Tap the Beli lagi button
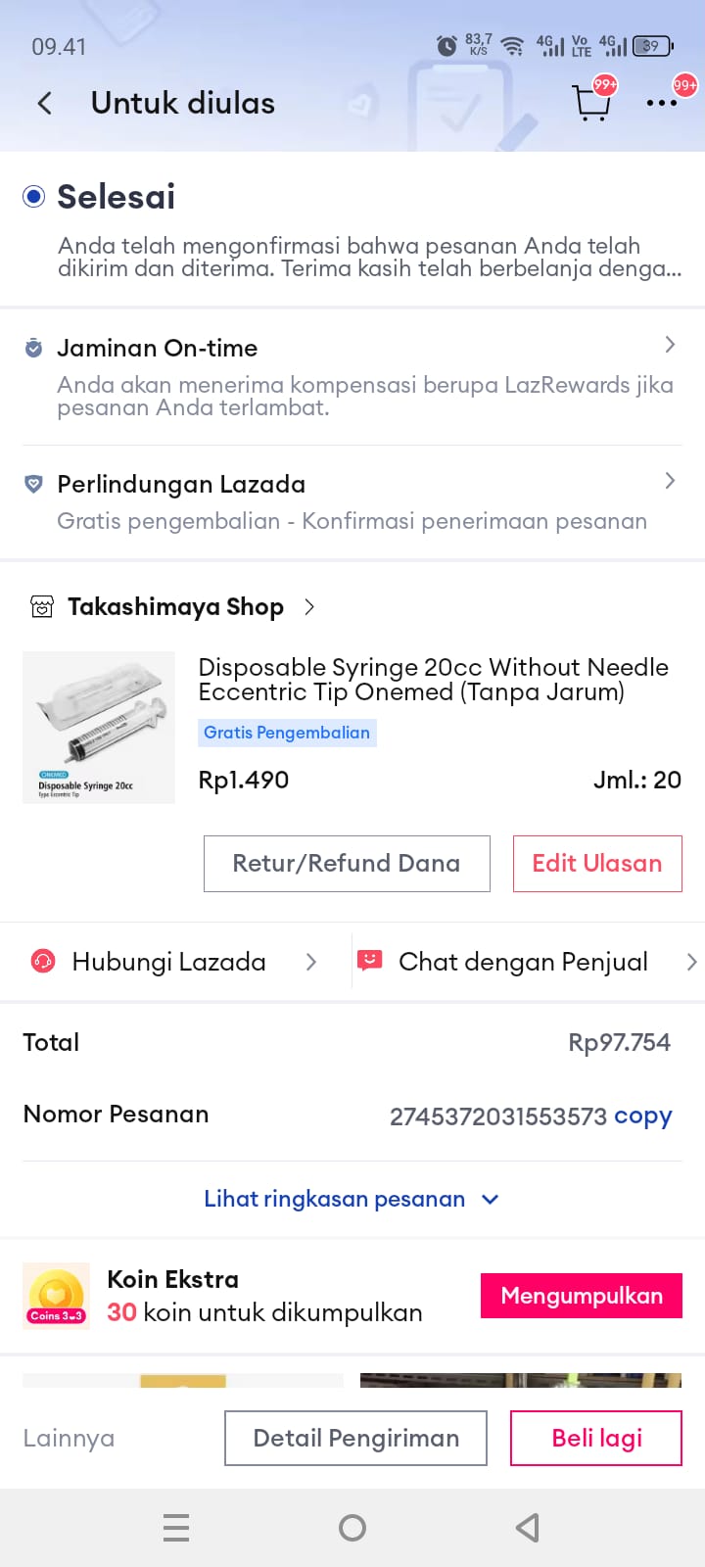 pos(596,1438)
